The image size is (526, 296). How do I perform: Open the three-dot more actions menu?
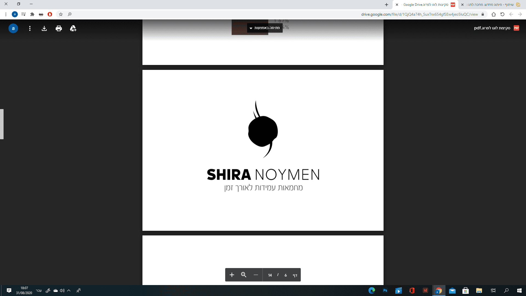click(30, 28)
